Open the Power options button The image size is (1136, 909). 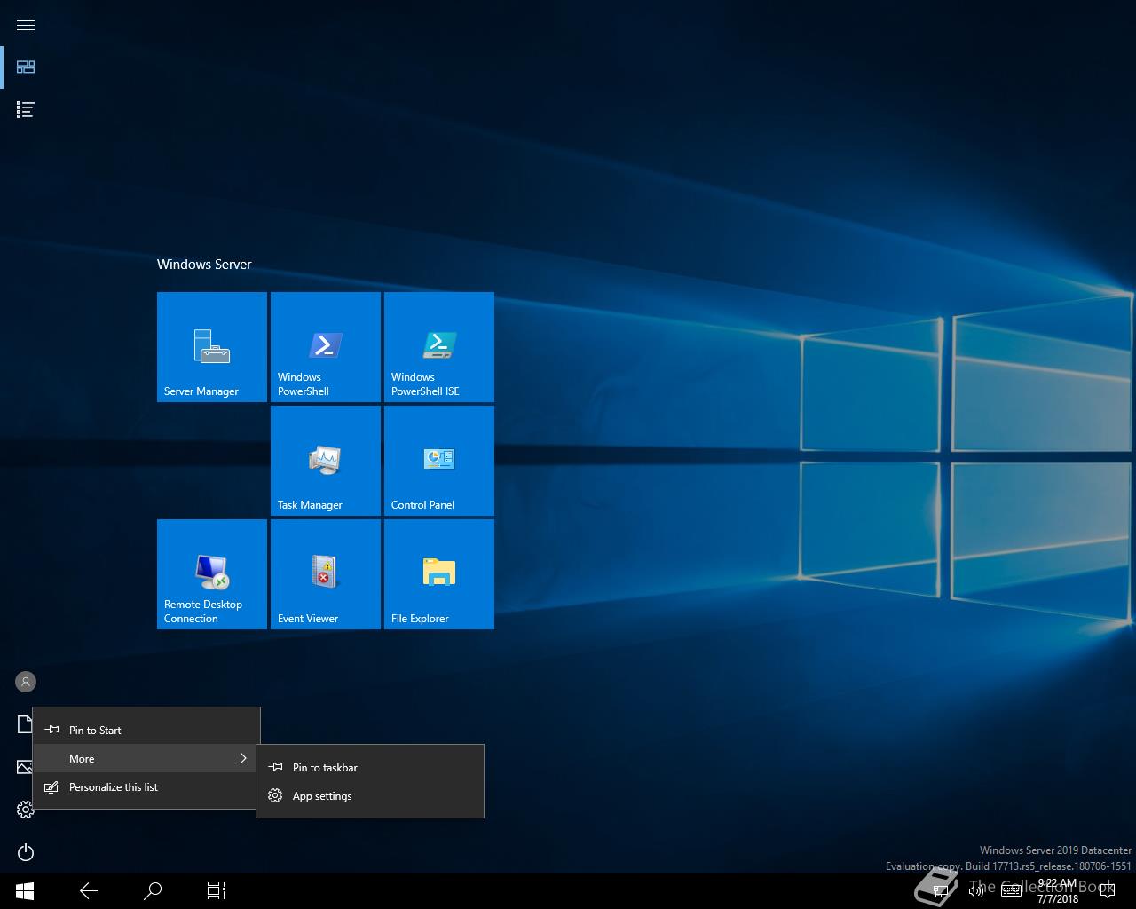26,852
